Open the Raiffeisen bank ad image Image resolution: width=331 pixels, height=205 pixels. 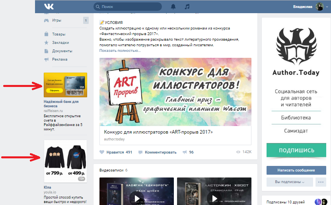(65, 85)
